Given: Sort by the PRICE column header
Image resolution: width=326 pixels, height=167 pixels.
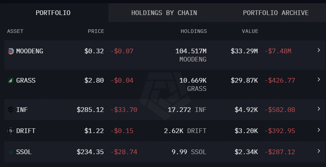Looking at the screenshot, I should tap(96, 31).
